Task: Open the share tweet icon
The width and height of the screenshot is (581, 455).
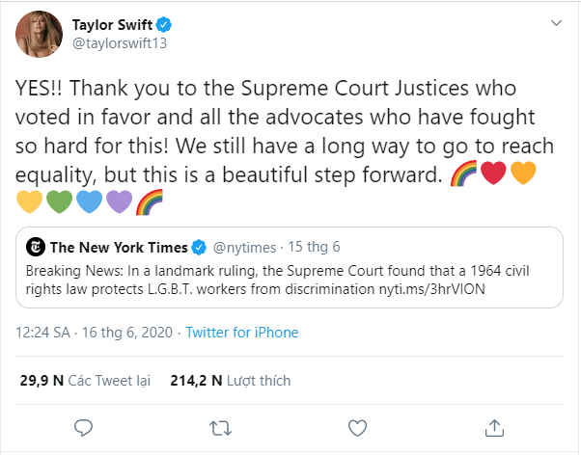Action: (493, 426)
